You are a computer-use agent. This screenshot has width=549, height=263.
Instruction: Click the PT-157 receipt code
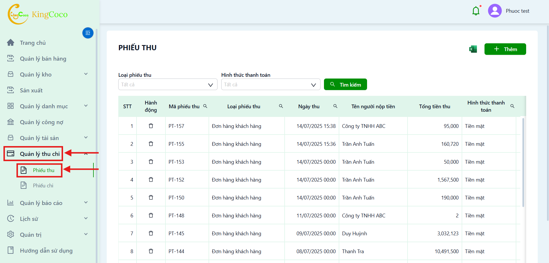(x=176, y=126)
